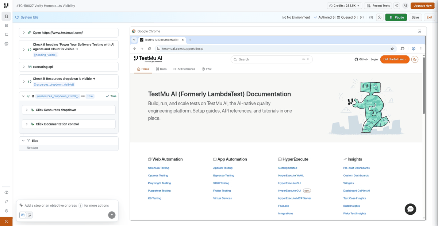Click the cursor-select icon in Chrome panel header
The width and height of the screenshot is (438, 226).
(420, 31)
